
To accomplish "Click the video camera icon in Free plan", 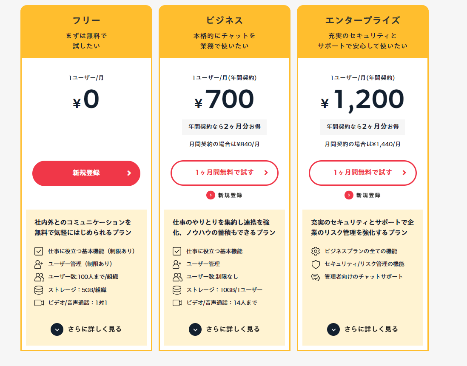I will (x=39, y=303).
